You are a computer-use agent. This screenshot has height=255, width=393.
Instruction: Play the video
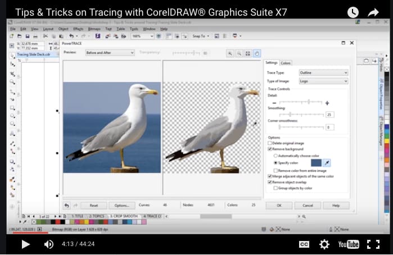click(x=25, y=244)
